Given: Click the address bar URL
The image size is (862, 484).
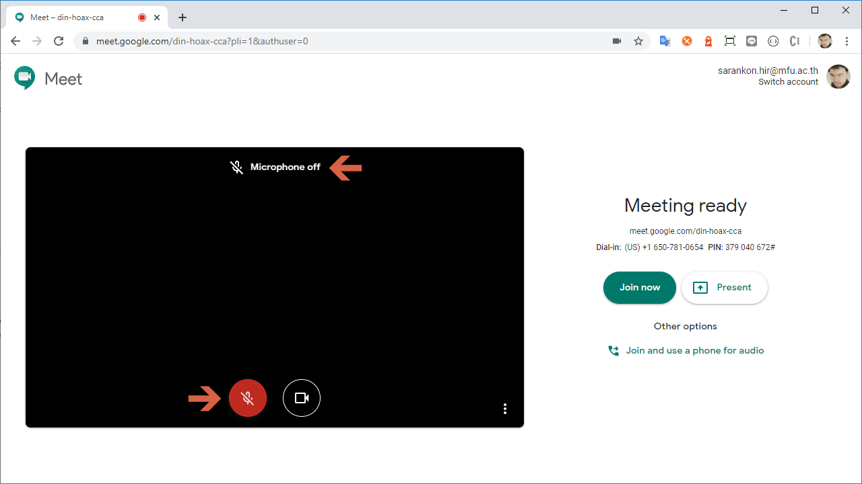Looking at the screenshot, I should (202, 41).
